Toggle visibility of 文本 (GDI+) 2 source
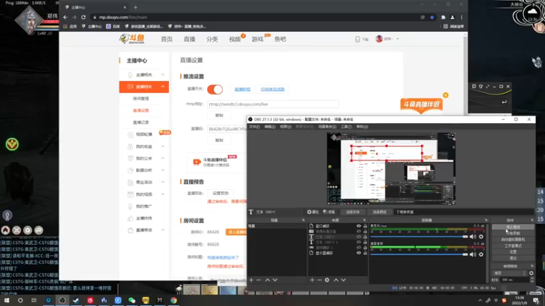Screen dimensions: 545x306 pyautogui.click(x=359, y=242)
